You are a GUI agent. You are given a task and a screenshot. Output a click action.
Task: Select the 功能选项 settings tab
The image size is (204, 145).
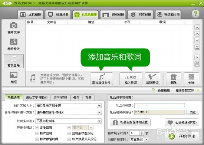[x=14, y=98]
